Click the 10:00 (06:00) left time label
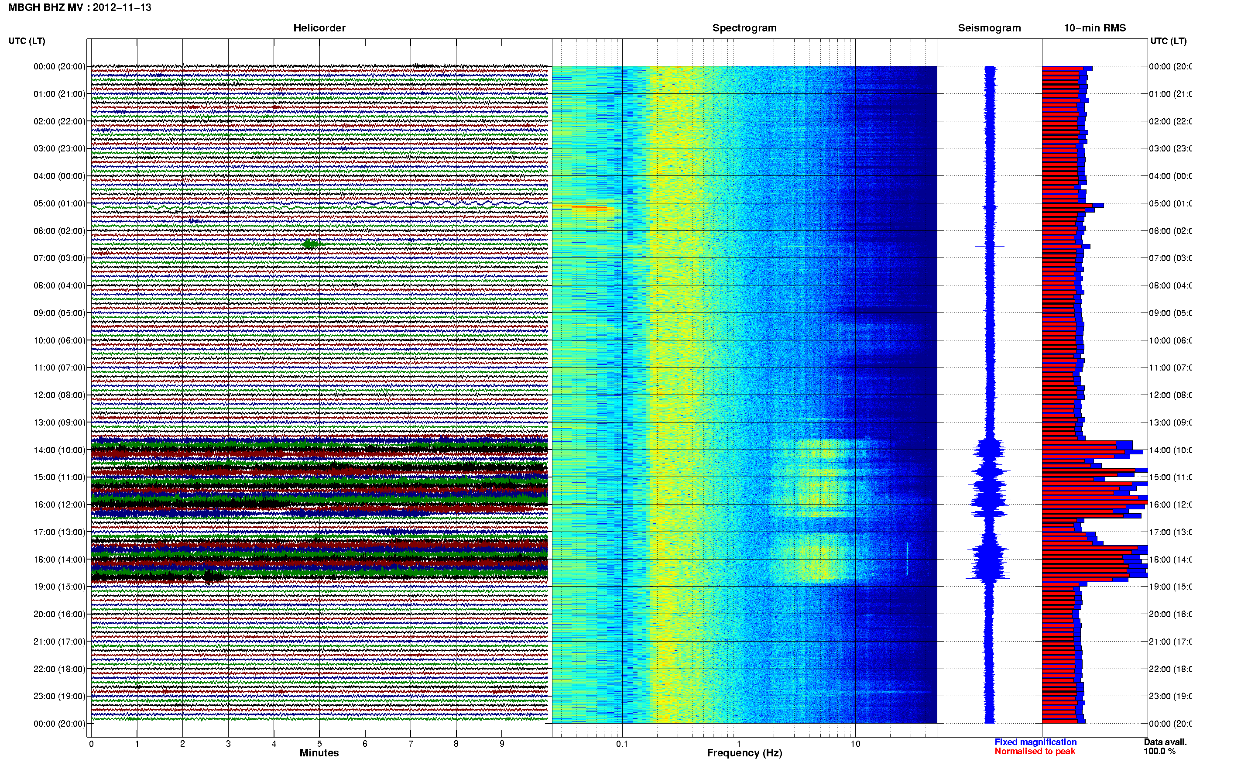The image size is (1241, 776). [x=59, y=340]
